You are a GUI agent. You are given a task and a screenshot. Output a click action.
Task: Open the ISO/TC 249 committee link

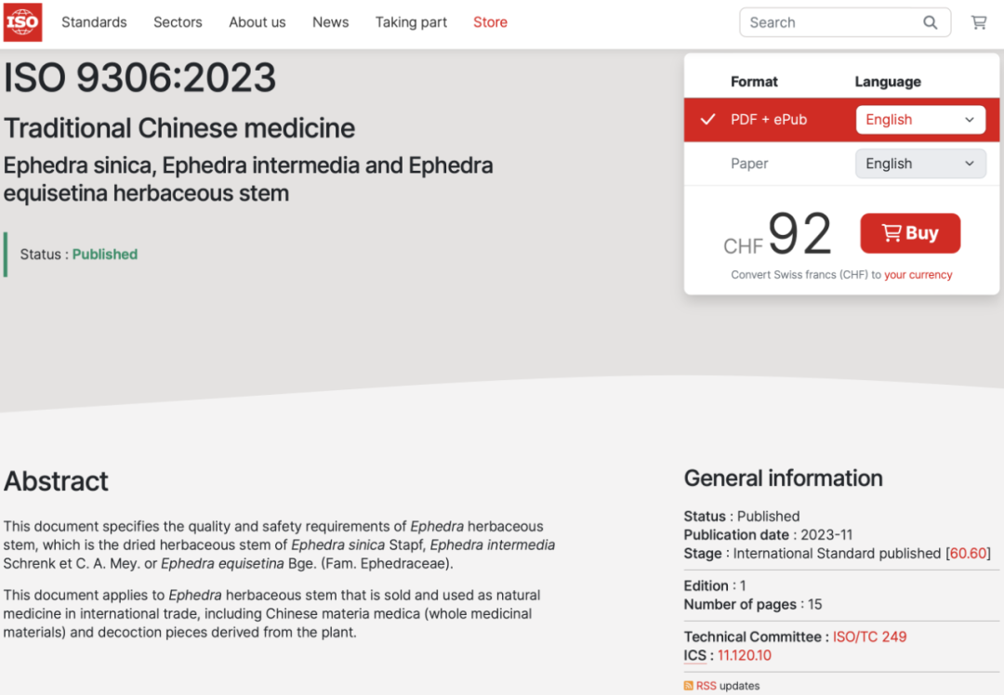pos(869,636)
